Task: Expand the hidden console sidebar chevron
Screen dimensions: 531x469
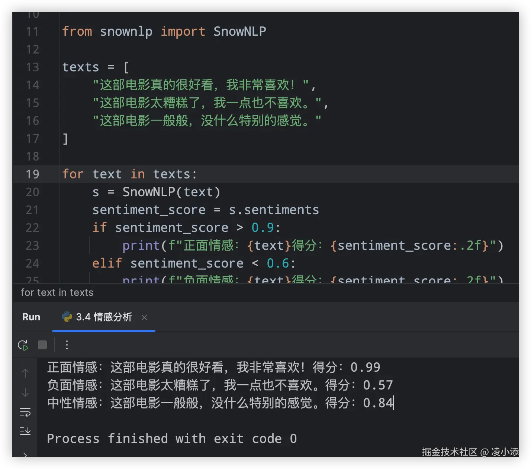Action: (x=25, y=454)
